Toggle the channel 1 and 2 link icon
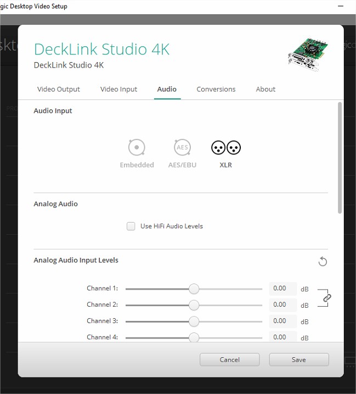The height and width of the screenshot is (394, 356). tap(326, 298)
